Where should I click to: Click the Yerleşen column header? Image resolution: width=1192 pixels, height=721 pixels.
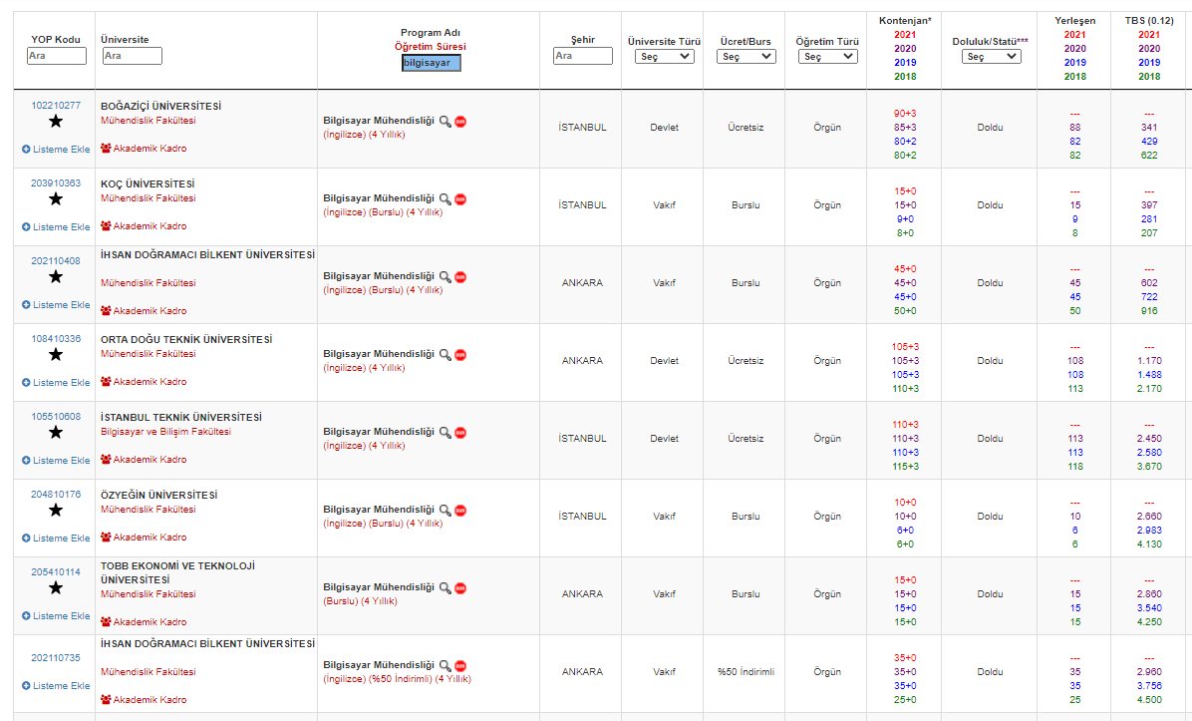tap(1075, 21)
